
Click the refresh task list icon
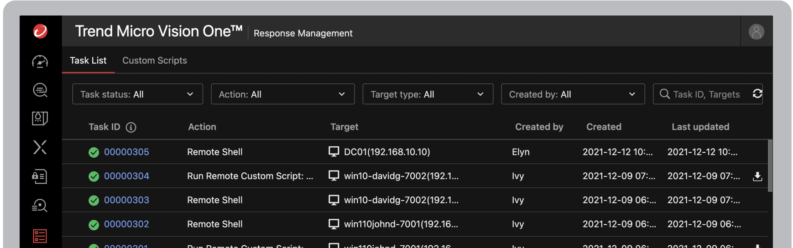point(757,93)
